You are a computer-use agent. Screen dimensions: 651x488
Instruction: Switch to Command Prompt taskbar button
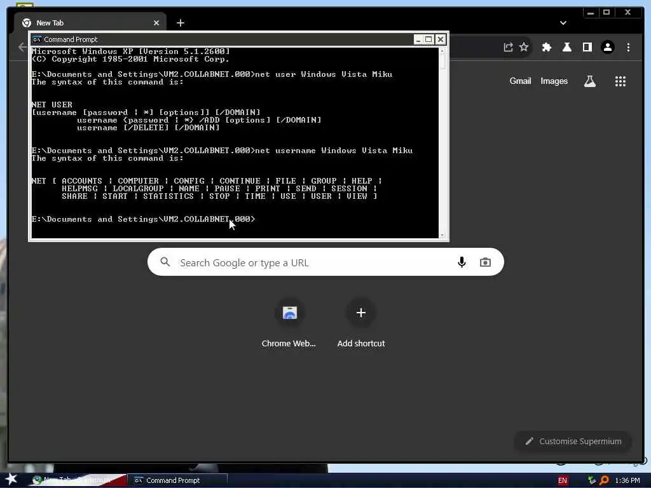coord(179,480)
